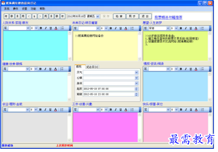Click numbered list icon in 创业 panel
218x152 pixels.
click(62, 110)
